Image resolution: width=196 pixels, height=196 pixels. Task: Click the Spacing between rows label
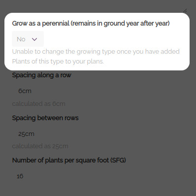[45, 118]
